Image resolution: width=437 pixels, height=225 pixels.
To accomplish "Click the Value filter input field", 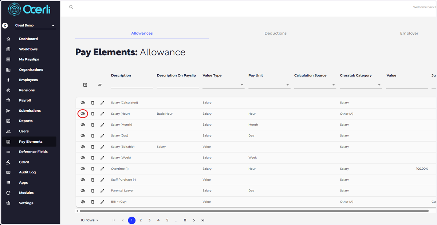I will [x=407, y=85].
